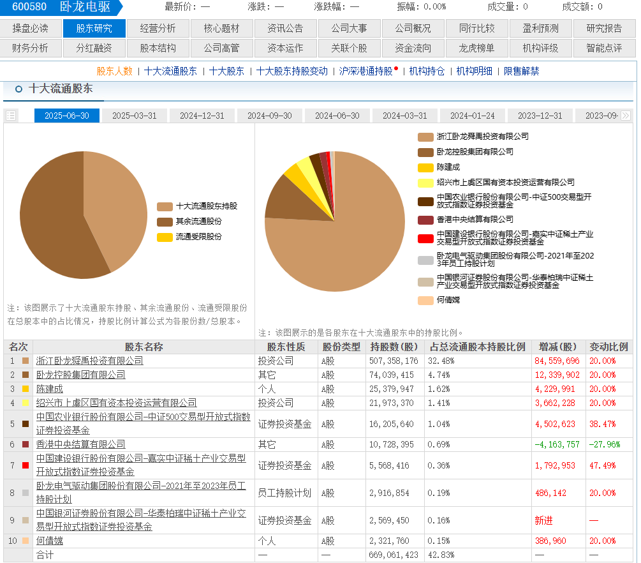Screen dimensions: 641x563
Task: Open 2021年至2023年员工持股计划 shareholder link
Action: coord(141,493)
